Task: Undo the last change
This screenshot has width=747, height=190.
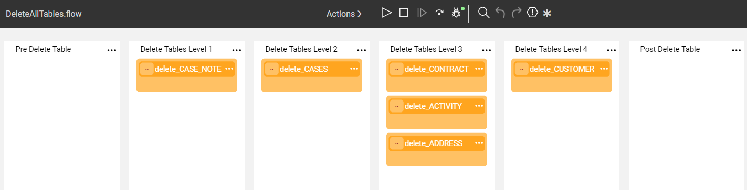Action: [x=500, y=13]
